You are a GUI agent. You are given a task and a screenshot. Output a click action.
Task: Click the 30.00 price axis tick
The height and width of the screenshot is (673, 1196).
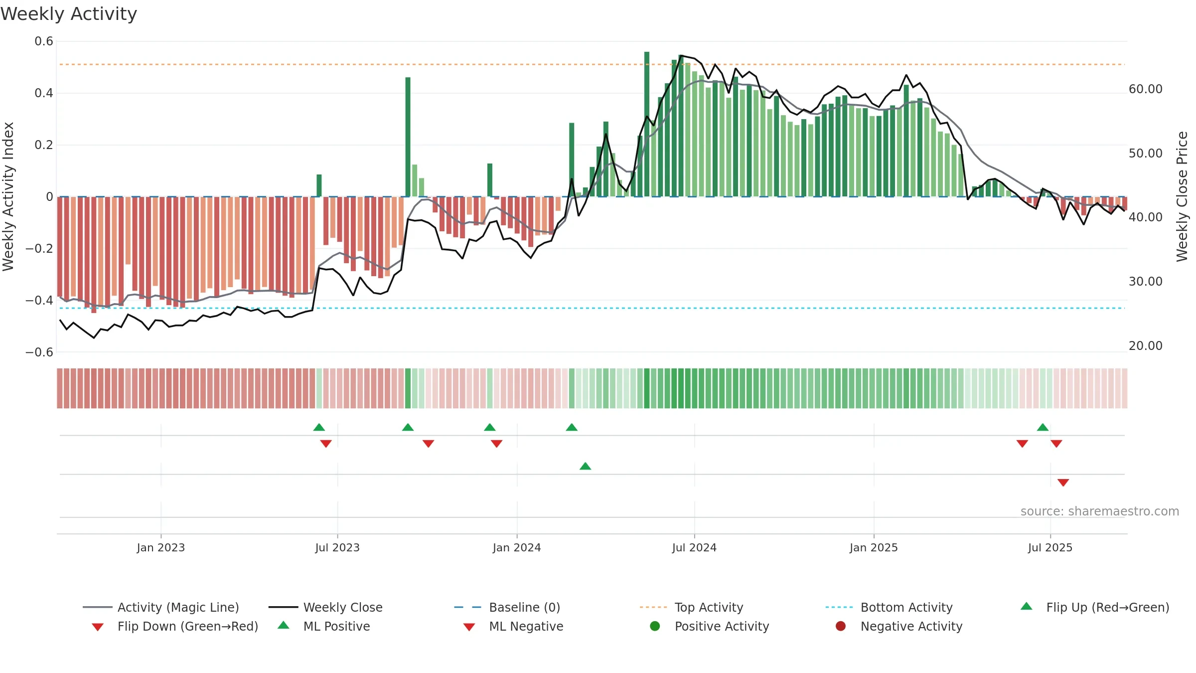pyautogui.click(x=1146, y=281)
